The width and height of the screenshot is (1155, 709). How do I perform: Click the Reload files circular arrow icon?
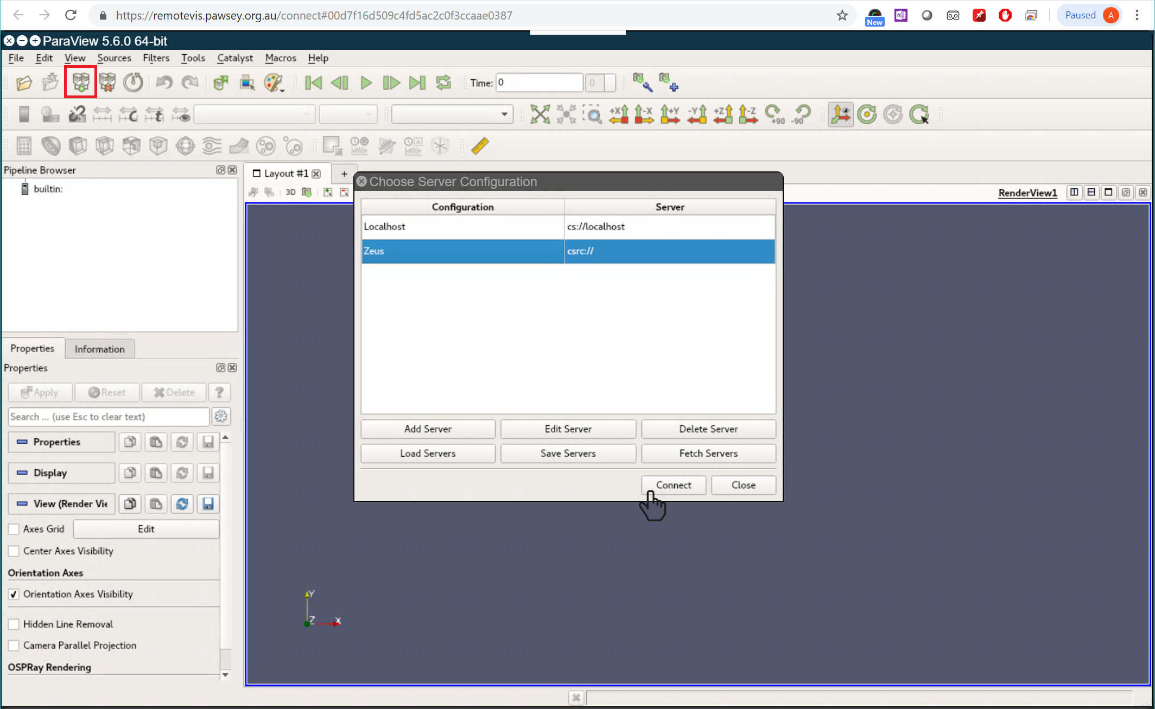point(133,82)
